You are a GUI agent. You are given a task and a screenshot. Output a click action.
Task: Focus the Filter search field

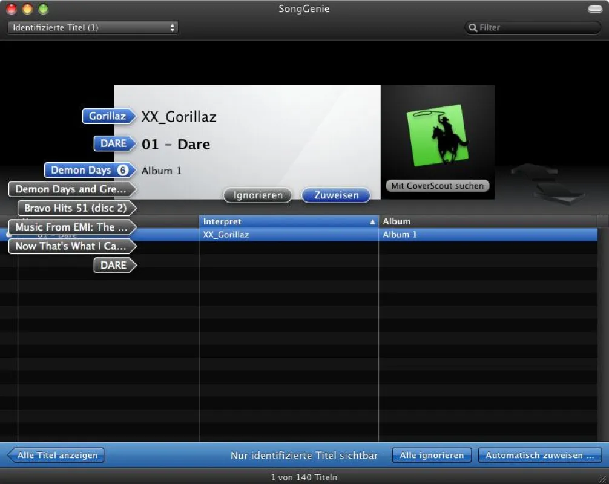[533, 28]
